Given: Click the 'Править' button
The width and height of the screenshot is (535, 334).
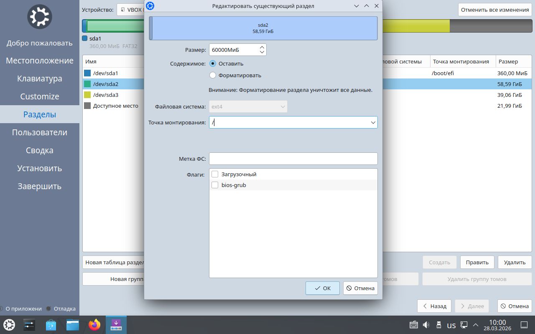Looking at the screenshot, I should [x=477, y=262].
